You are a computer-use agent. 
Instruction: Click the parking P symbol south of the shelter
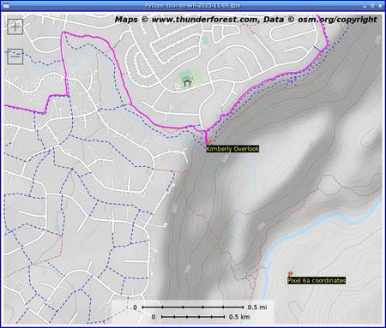[172, 107]
